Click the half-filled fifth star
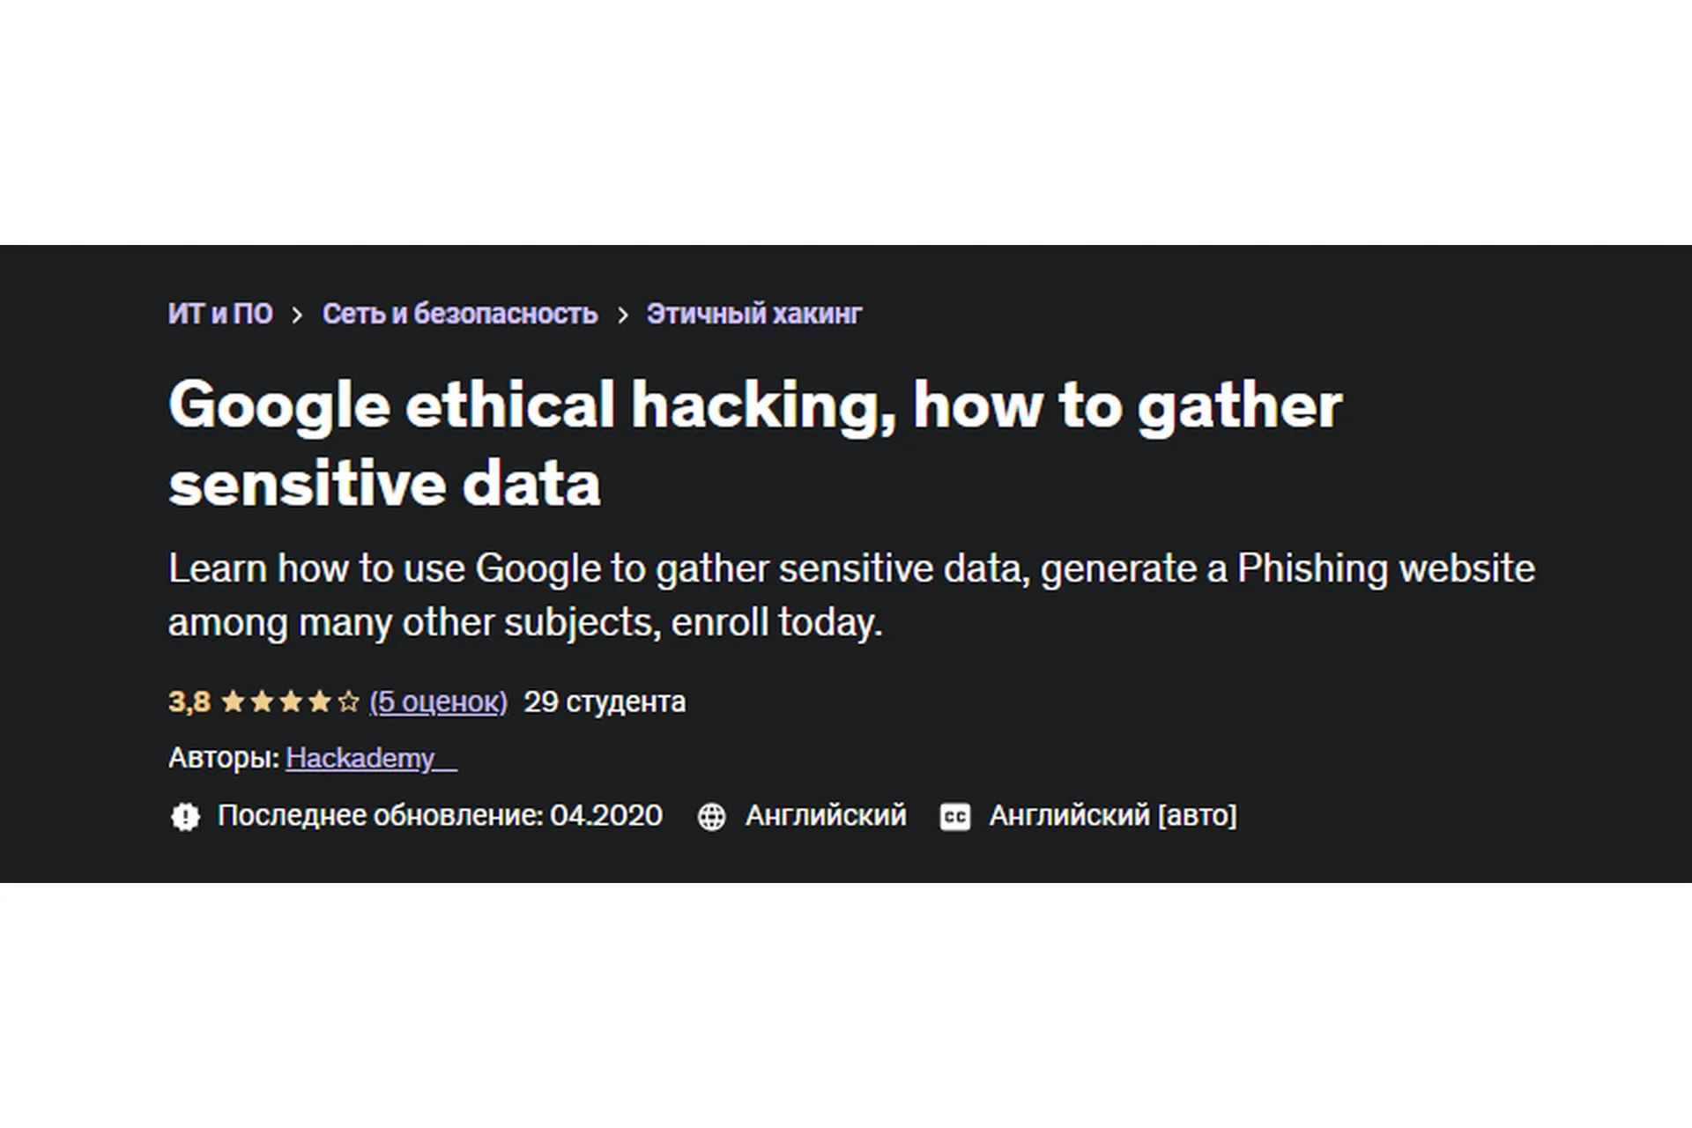Image resolution: width=1692 pixels, height=1128 pixels. [349, 701]
